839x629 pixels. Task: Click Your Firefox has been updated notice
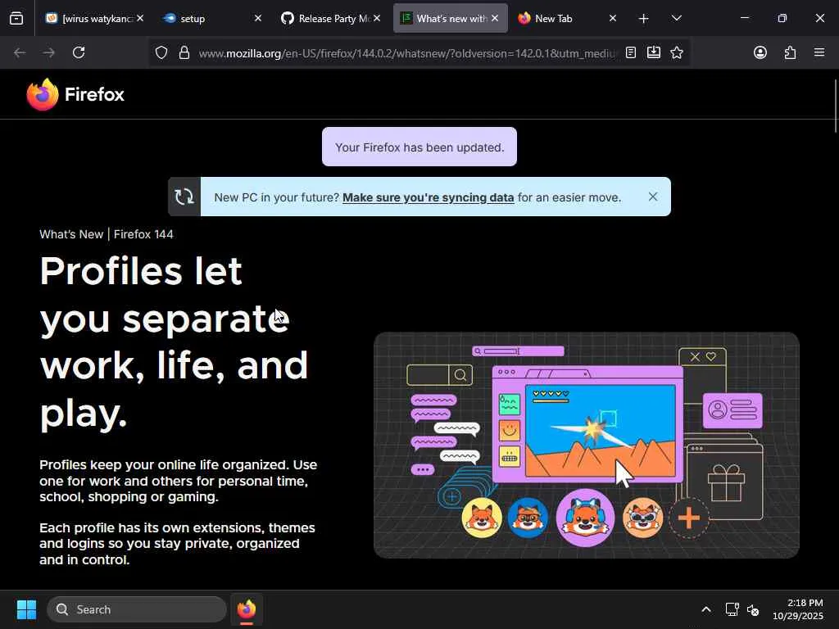(419, 147)
